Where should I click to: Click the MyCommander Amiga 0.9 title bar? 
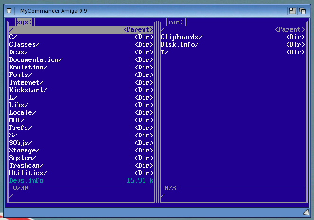pyautogui.click(x=142, y=10)
